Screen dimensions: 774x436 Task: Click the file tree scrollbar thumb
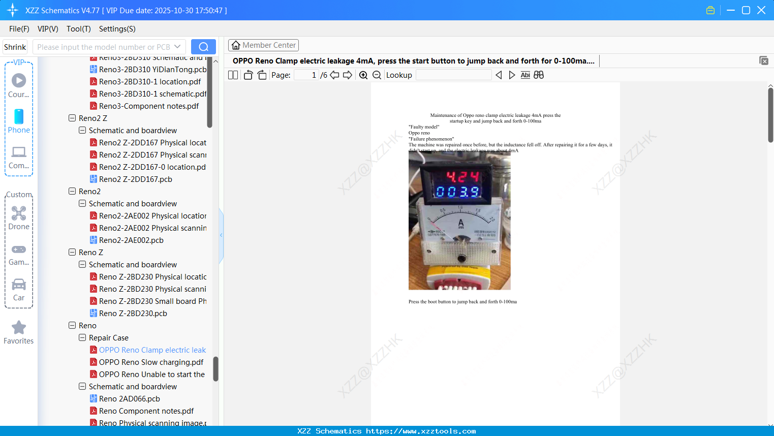pyautogui.click(x=215, y=369)
